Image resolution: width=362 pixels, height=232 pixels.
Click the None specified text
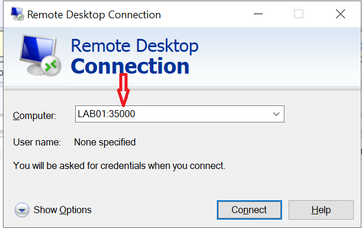click(x=105, y=142)
